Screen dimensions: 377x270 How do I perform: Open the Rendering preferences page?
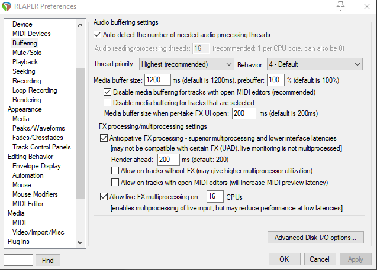point(27,100)
